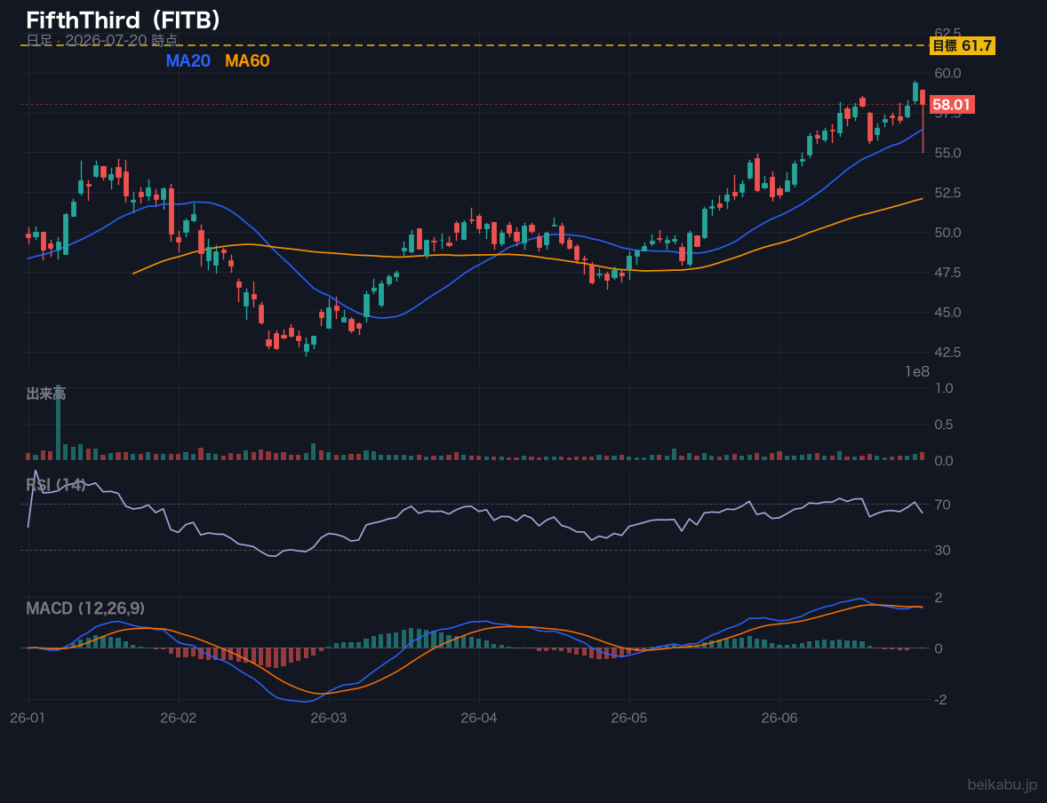Viewport: 1047px width, 803px height.
Task: Click the 52.5 price axis label
Action: (x=947, y=193)
